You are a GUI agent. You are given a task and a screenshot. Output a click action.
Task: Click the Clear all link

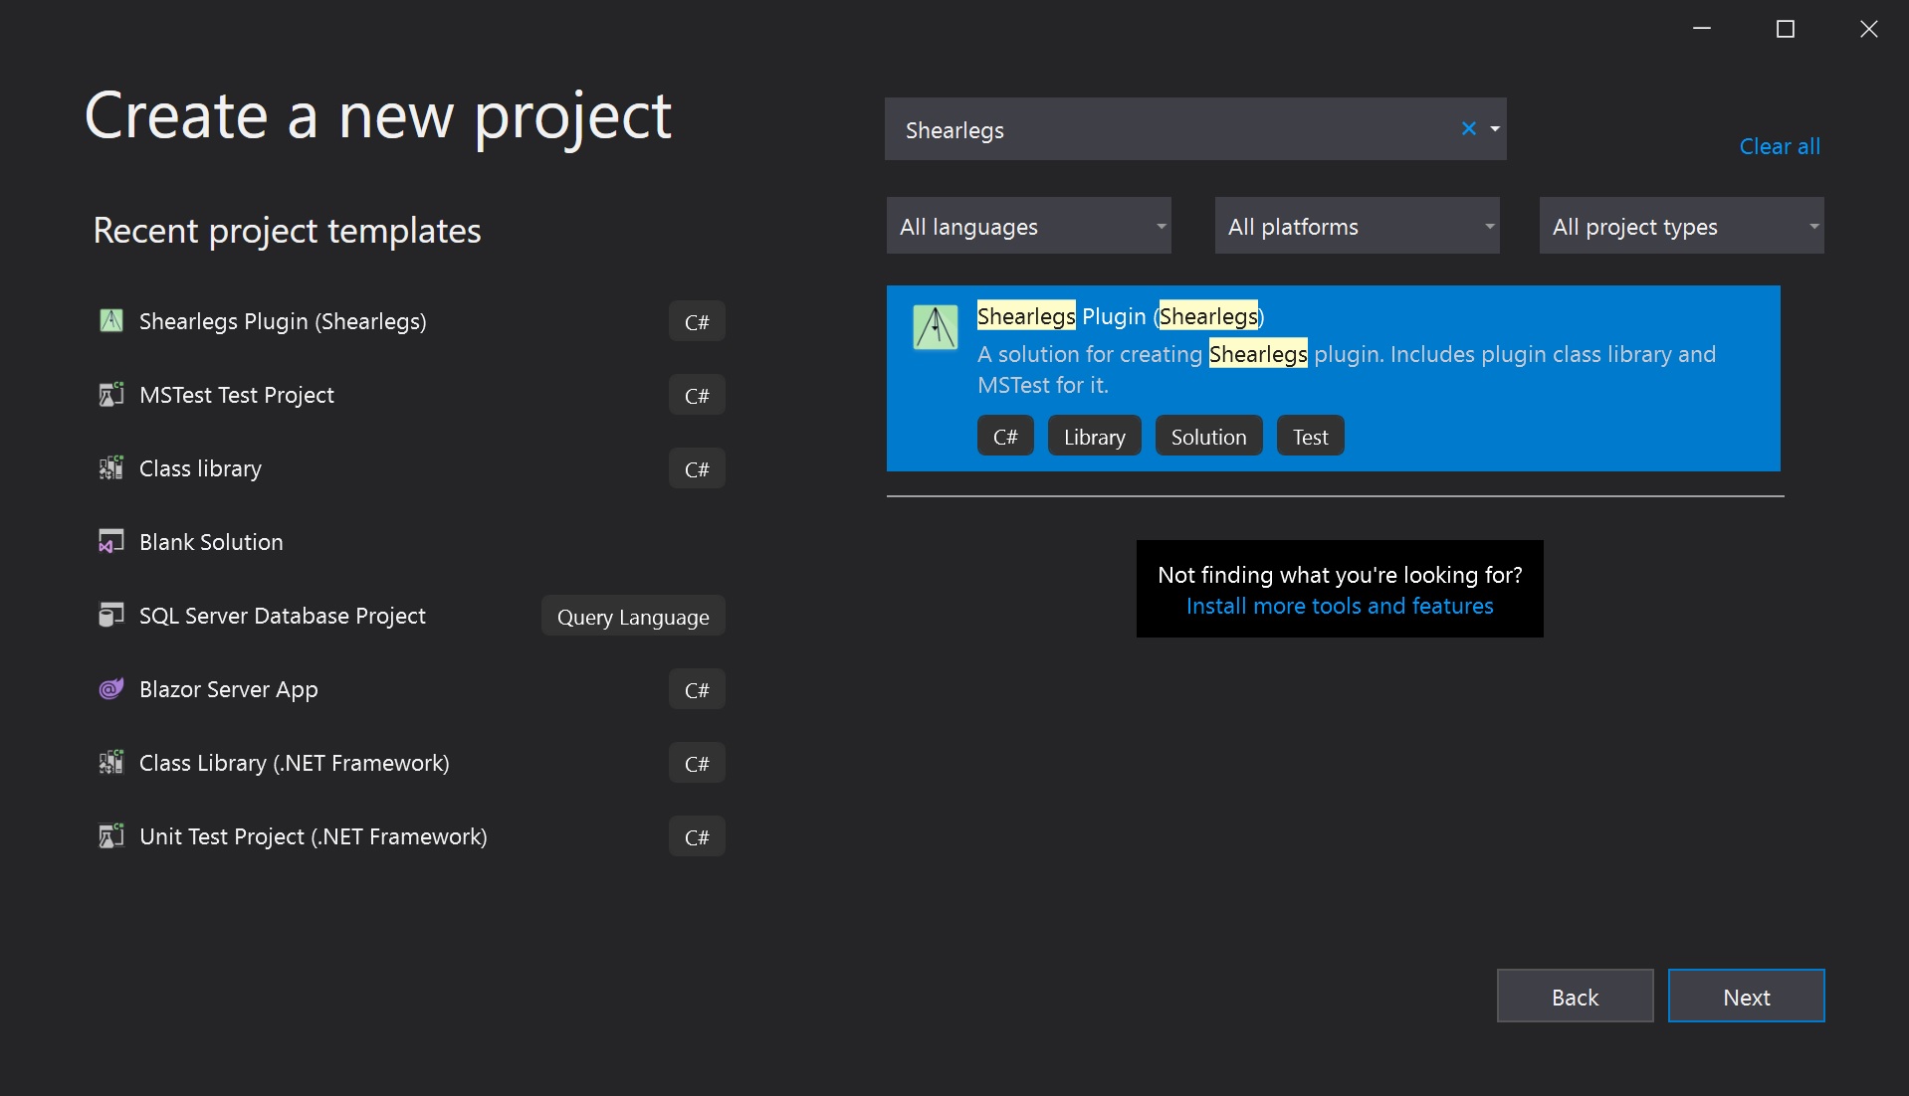[x=1779, y=146]
